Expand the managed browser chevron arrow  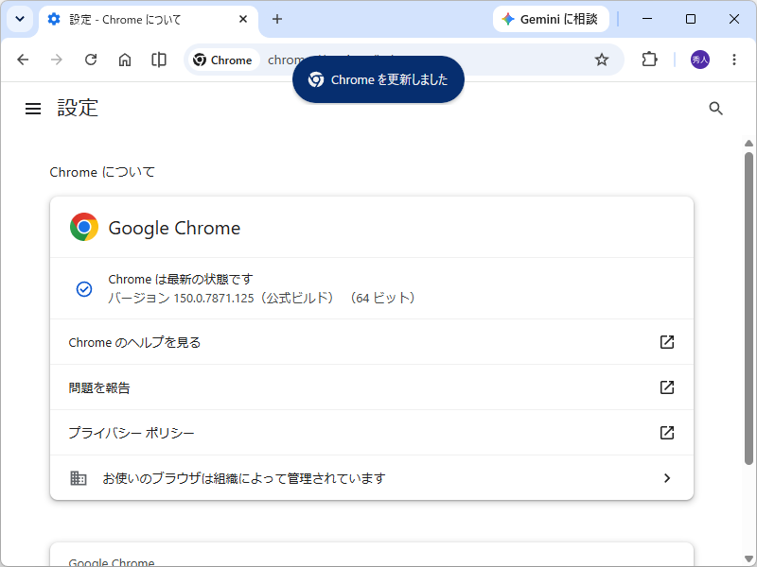(667, 478)
